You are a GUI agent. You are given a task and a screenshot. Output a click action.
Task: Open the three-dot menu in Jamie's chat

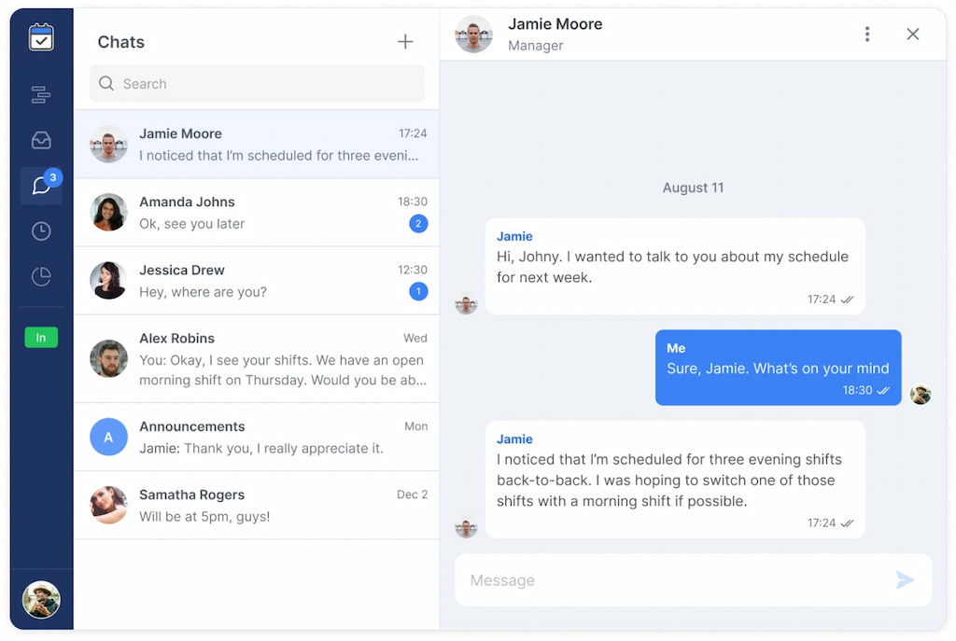coord(867,34)
